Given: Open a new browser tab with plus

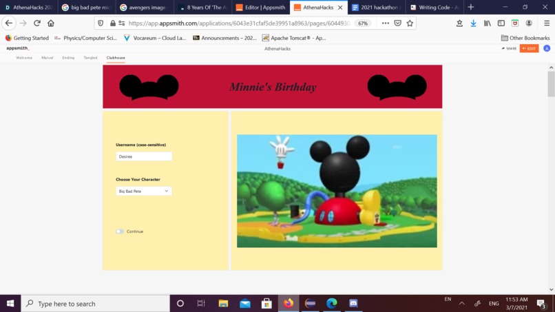Looking at the screenshot, I should click(x=471, y=7).
